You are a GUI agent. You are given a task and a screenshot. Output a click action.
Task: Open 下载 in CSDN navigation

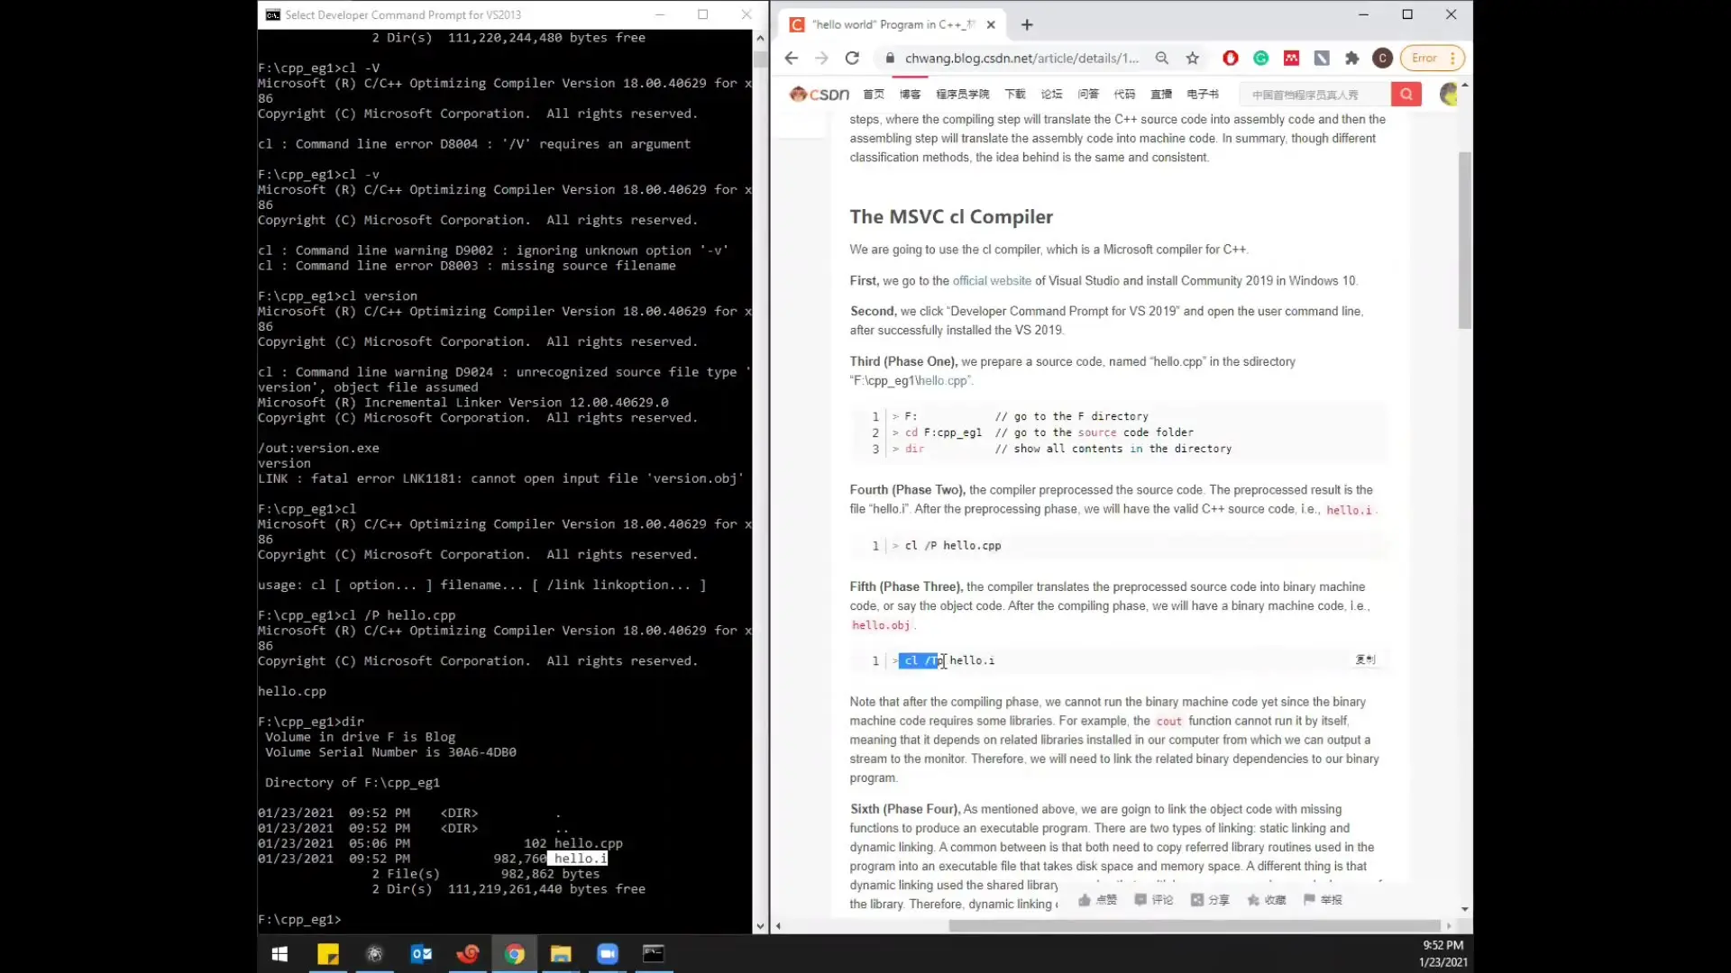(x=1015, y=95)
